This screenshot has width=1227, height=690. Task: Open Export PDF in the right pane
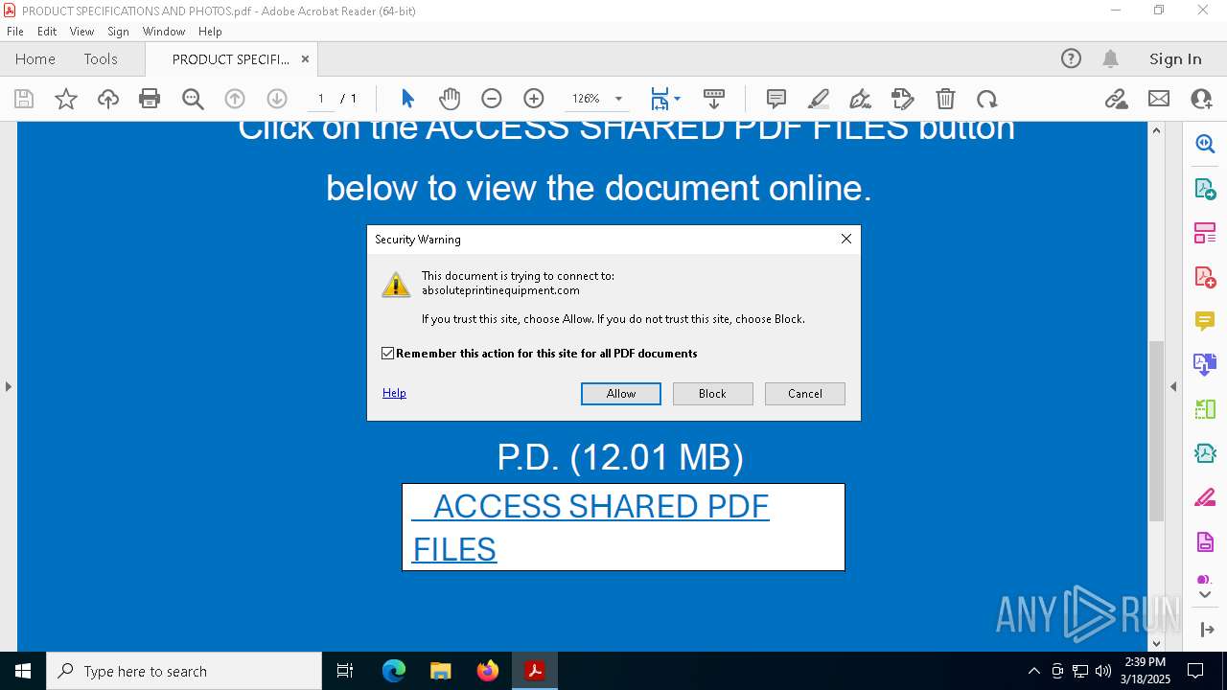coord(1205,188)
